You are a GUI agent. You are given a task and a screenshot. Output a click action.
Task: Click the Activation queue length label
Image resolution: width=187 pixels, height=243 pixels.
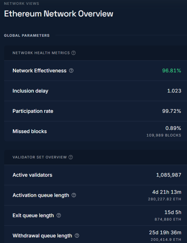coord(41,195)
